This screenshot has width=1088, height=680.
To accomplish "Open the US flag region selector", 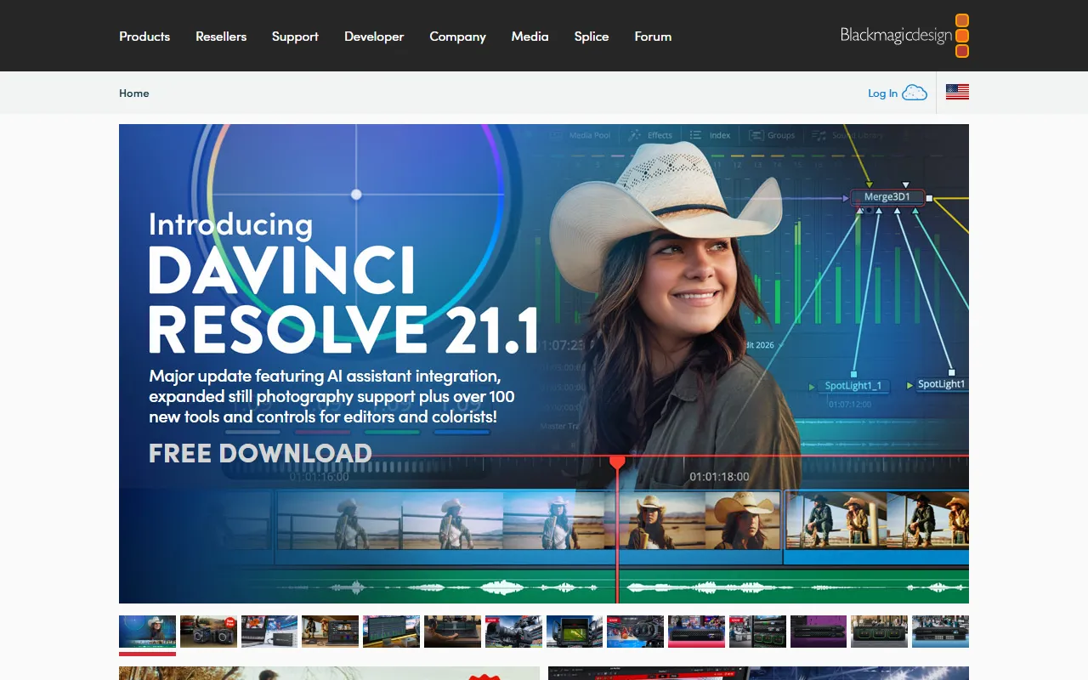I will pyautogui.click(x=957, y=93).
